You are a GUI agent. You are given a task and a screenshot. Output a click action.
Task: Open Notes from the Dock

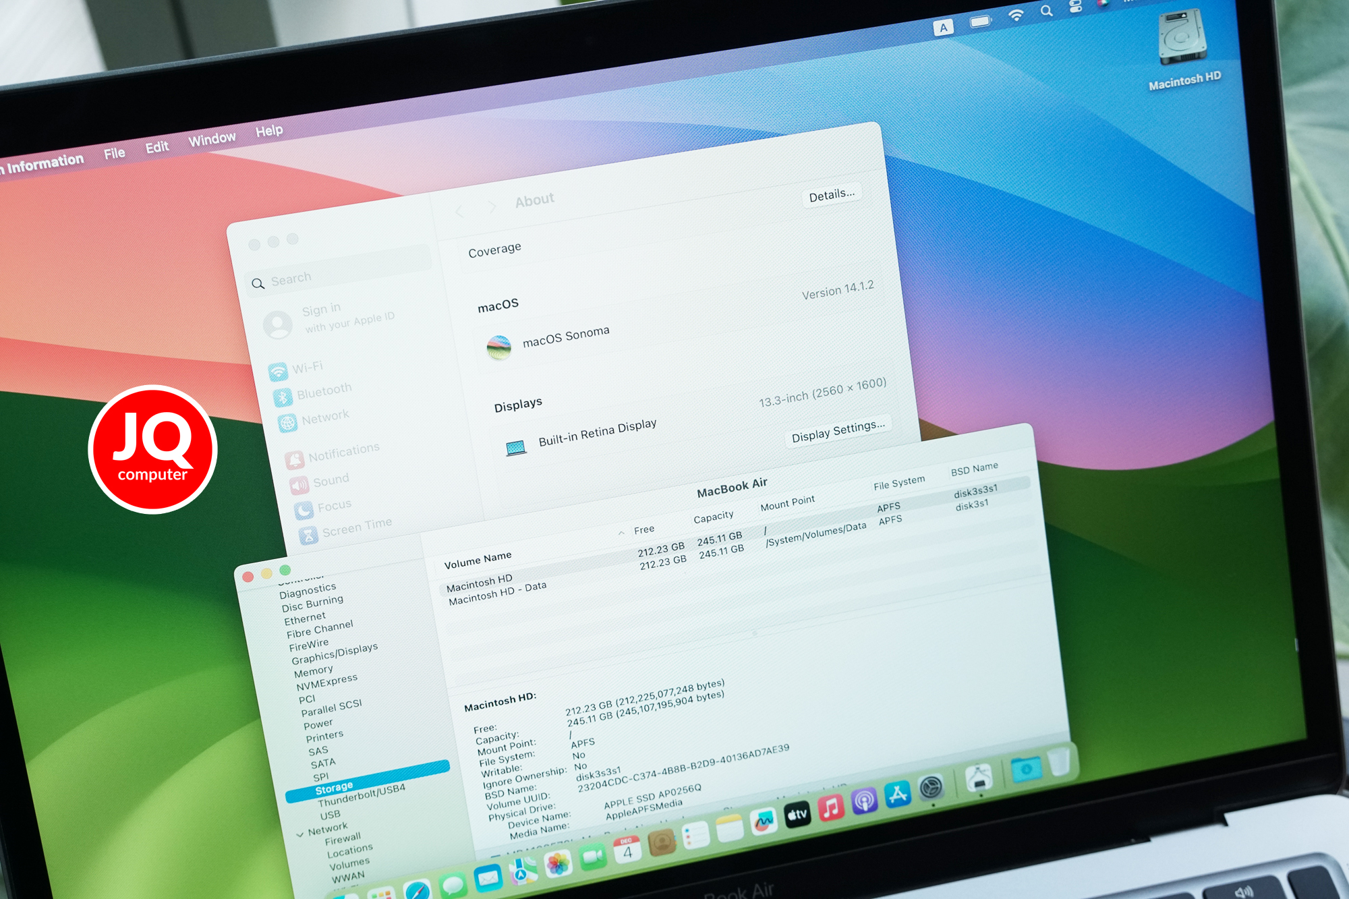[x=729, y=828]
